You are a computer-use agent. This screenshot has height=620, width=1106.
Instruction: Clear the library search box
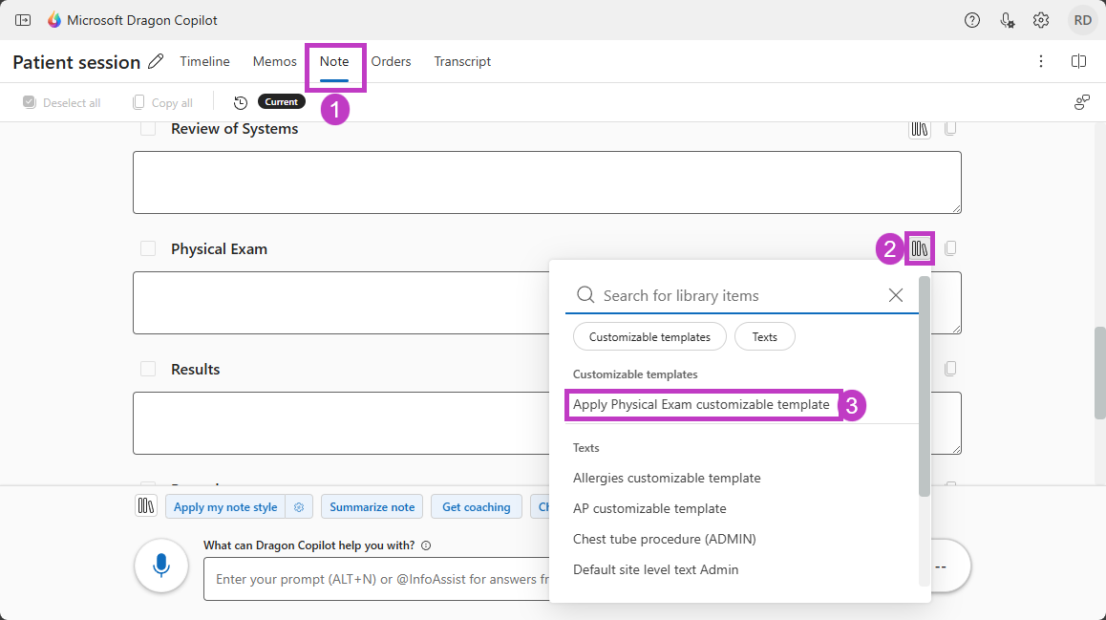896,295
